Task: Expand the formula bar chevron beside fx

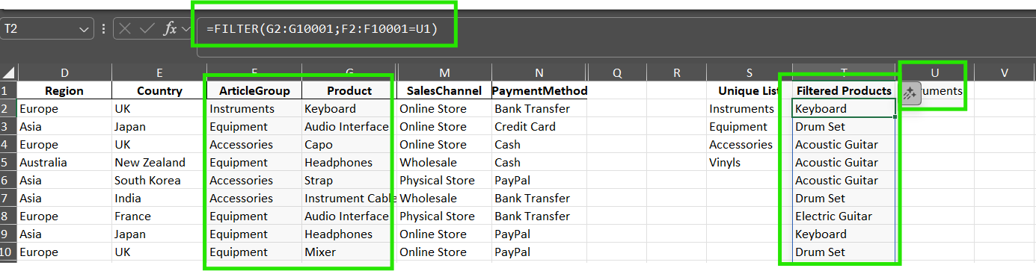Action: click(186, 29)
